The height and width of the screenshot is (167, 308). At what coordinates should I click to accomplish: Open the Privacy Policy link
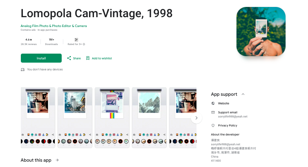(x=228, y=125)
